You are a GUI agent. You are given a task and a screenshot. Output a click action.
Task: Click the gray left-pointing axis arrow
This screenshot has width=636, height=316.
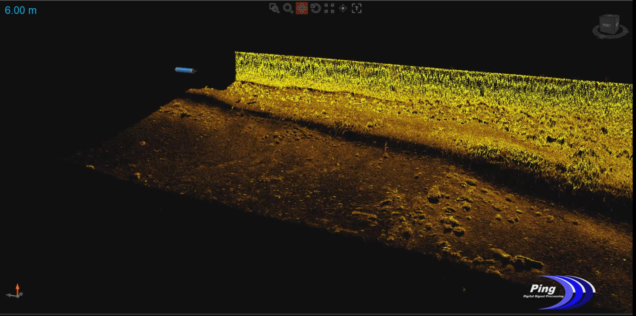click(9, 296)
